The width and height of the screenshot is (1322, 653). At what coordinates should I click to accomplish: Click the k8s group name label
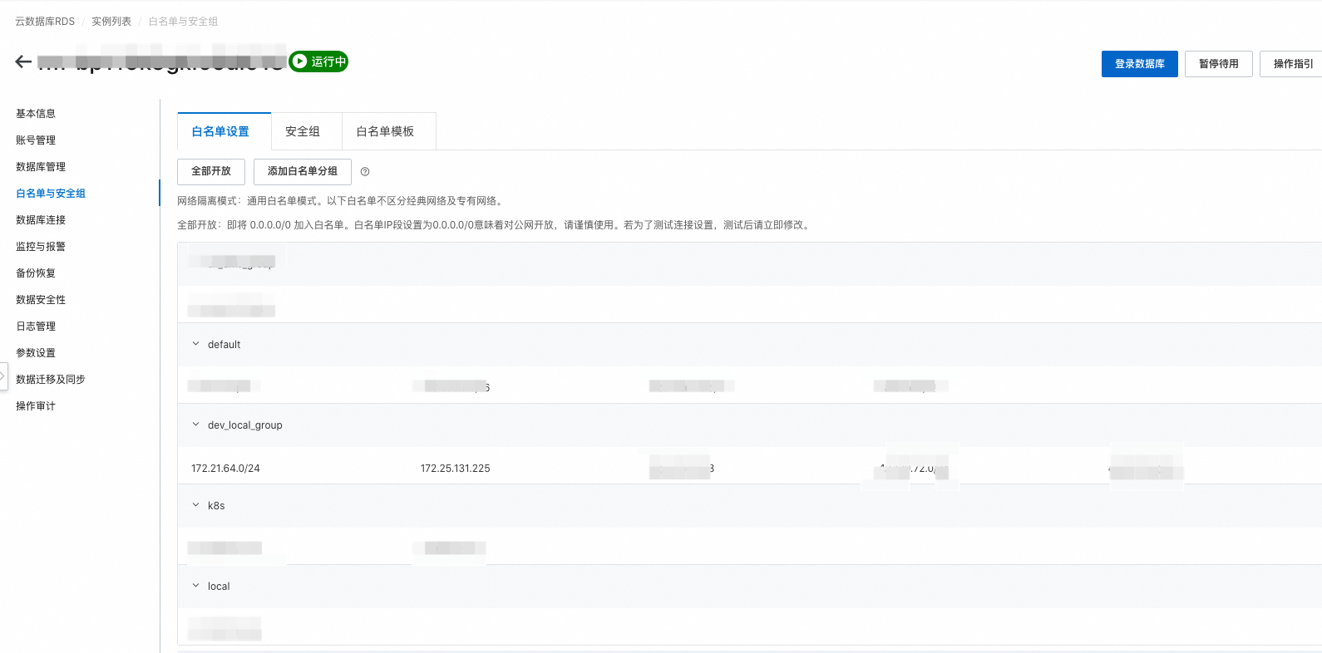tap(216, 506)
